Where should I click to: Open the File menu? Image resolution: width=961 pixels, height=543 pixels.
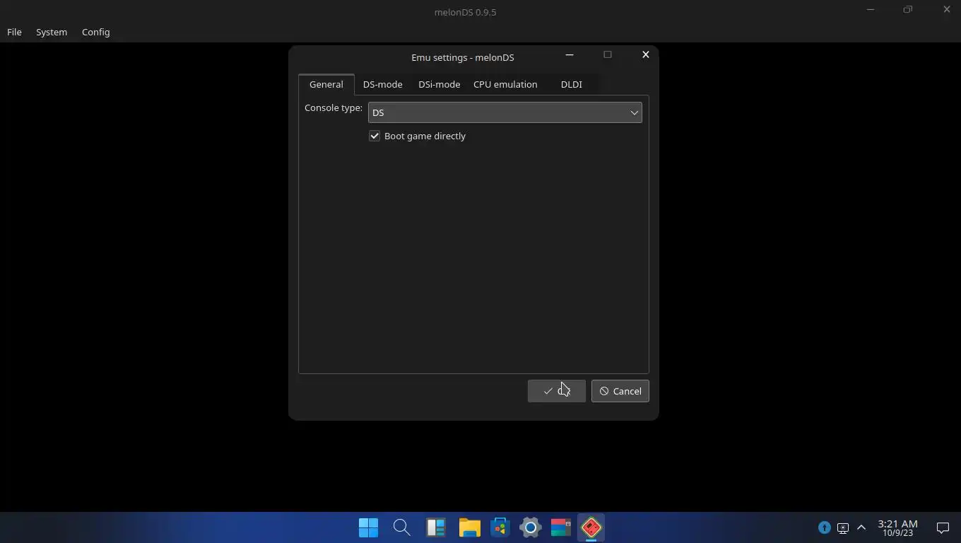point(14,32)
